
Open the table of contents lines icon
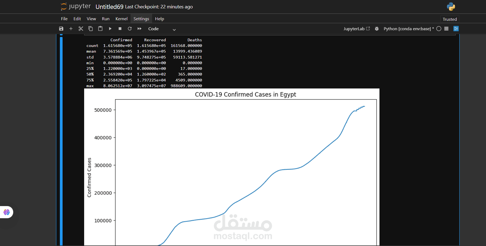446,29
